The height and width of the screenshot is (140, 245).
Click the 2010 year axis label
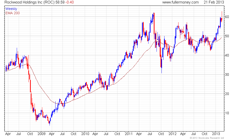pos(85,134)
